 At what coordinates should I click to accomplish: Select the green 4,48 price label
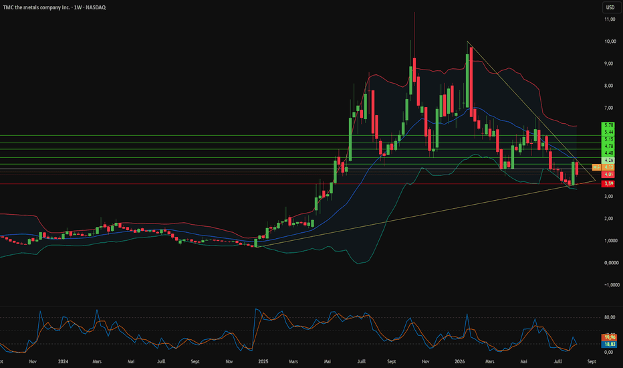[608, 153]
